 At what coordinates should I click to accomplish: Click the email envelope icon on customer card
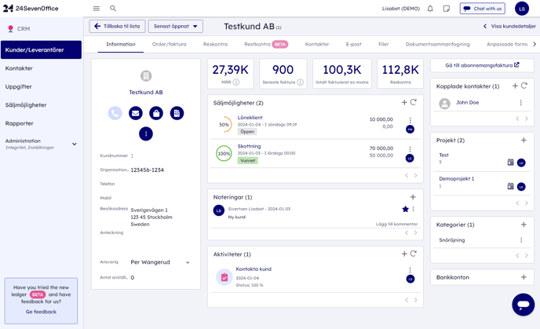pyautogui.click(x=136, y=113)
